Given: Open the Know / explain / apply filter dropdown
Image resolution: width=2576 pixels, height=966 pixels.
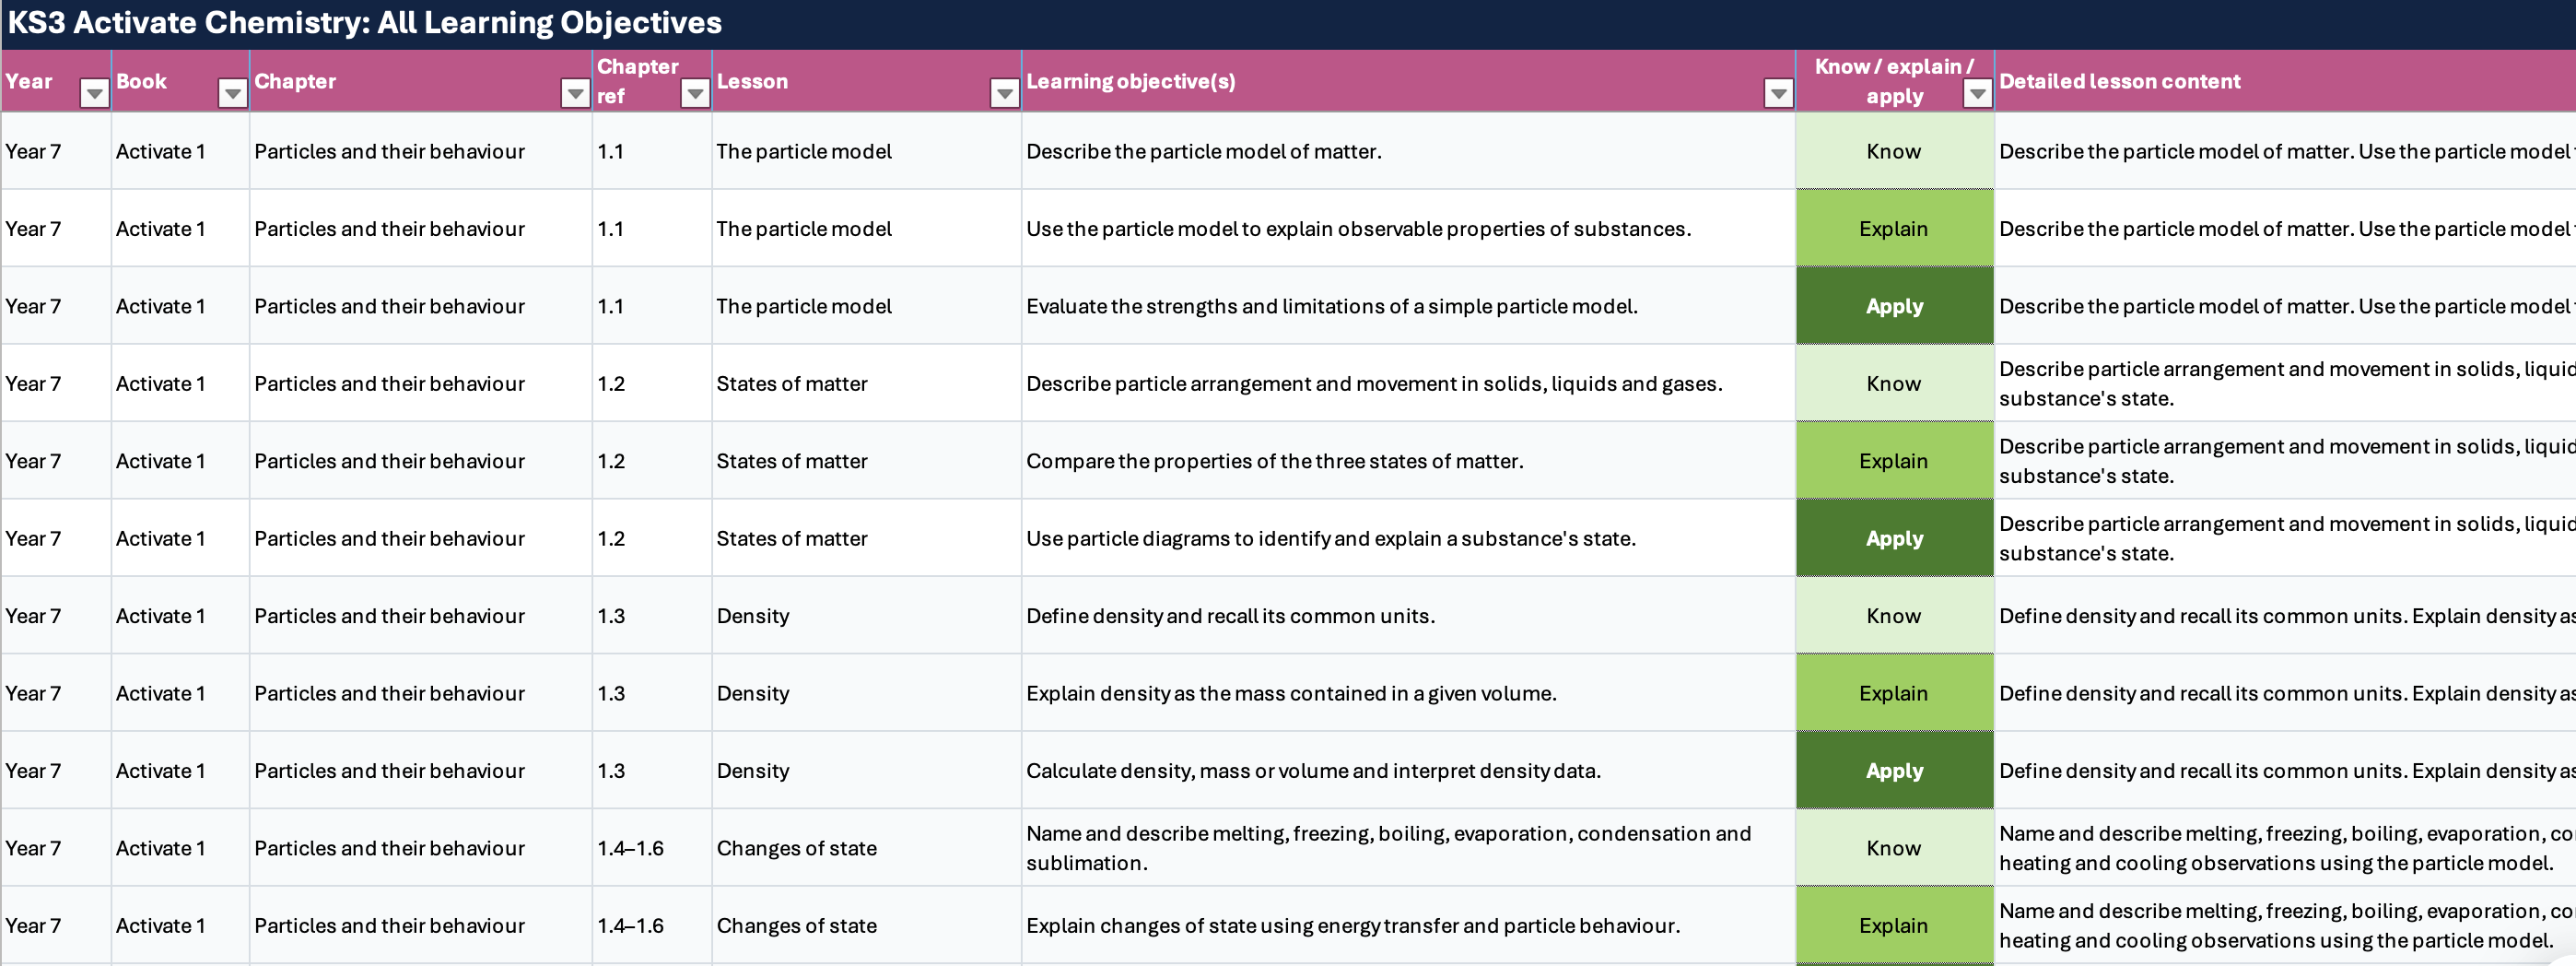Looking at the screenshot, I should tap(1977, 94).
